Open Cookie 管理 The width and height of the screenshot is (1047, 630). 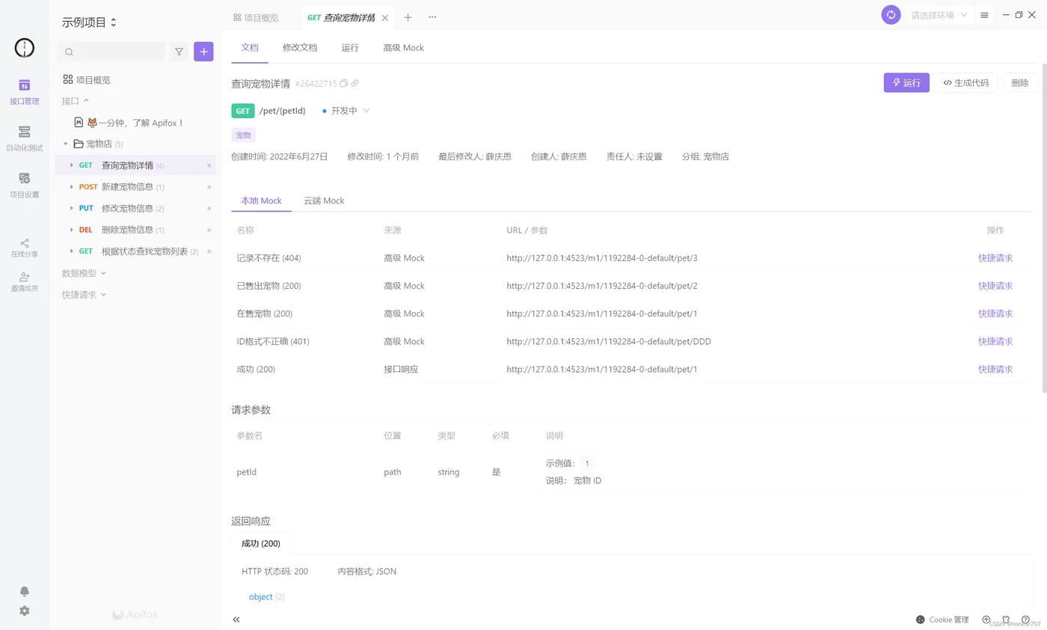click(942, 620)
